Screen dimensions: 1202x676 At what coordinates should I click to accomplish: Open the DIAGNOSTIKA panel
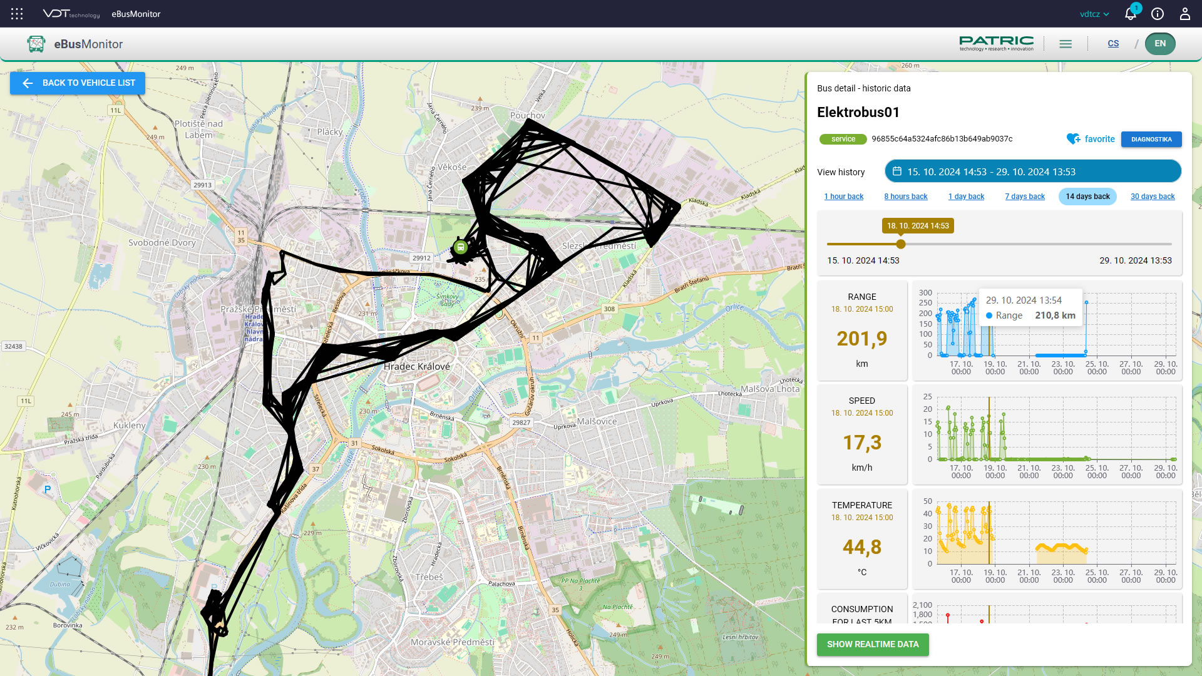[x=1151, y=139]
